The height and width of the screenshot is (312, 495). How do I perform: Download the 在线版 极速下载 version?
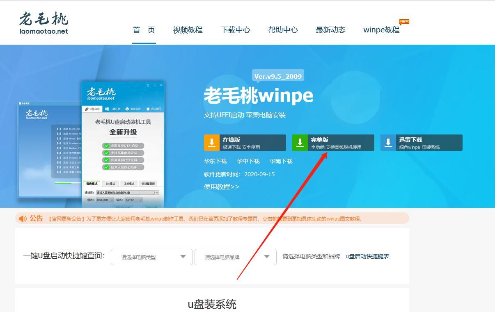point(245,143)
